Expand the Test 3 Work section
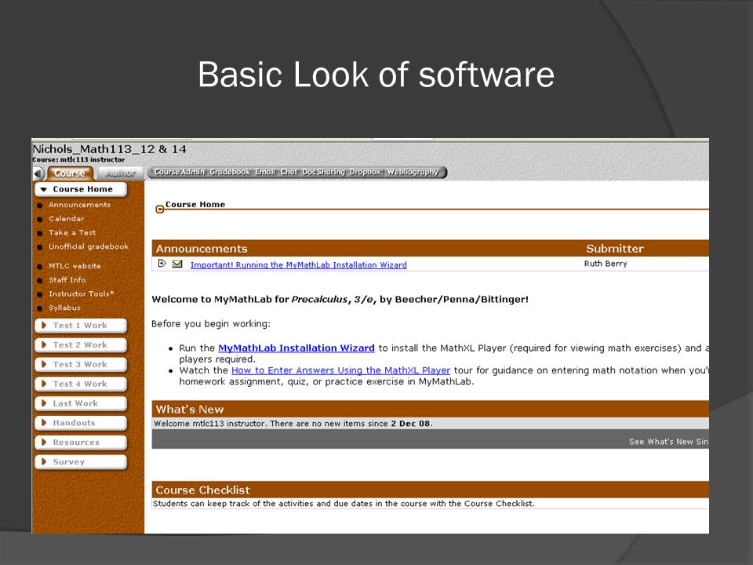 point(81,365)
